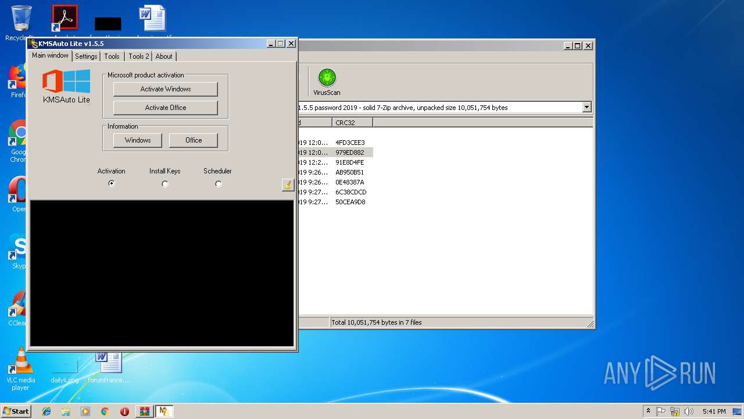Open the Settings tab
Viewport: 744px width, 419px height.
[x=86, y=56]
